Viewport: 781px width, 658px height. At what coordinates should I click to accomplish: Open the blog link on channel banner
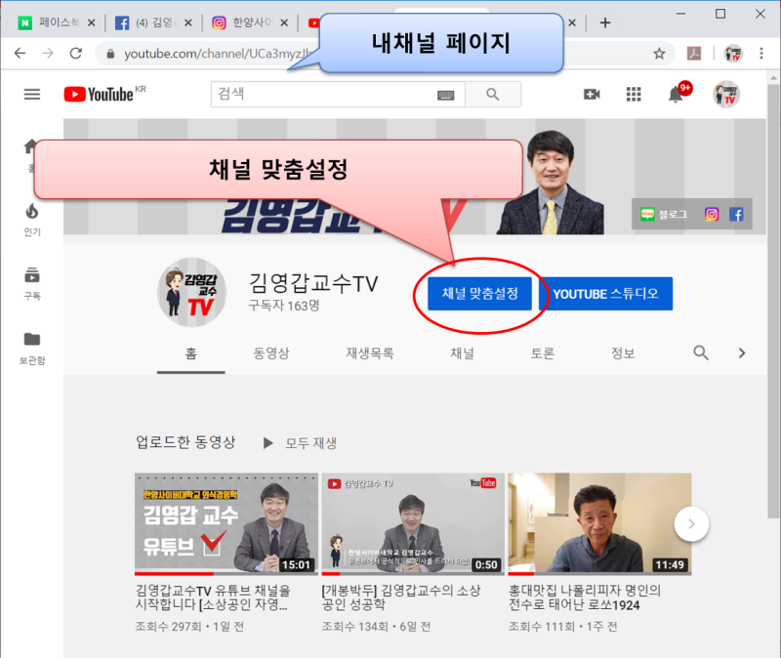point(664,214)
